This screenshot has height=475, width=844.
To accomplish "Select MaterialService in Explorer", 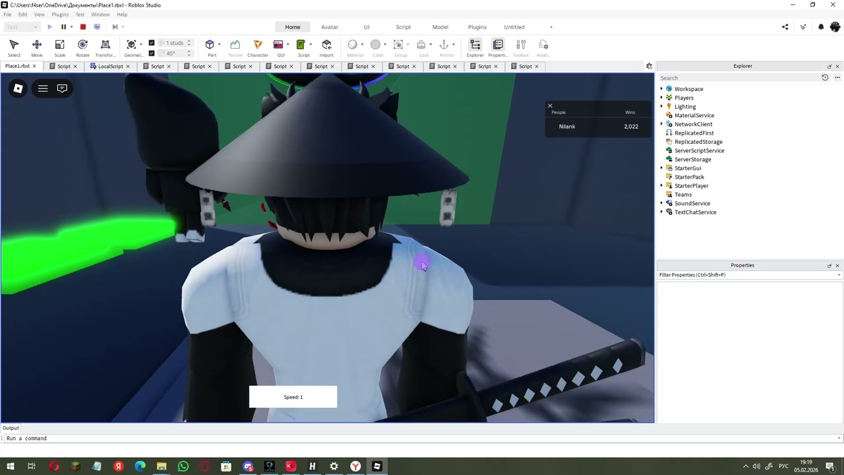I will coord(694,115).
